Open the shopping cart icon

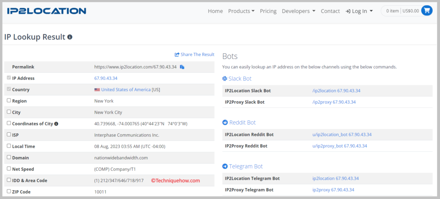coord(427,11)
